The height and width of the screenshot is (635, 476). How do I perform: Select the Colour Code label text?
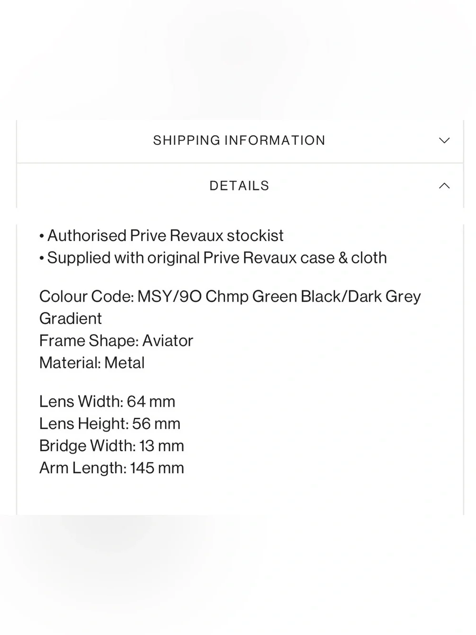[87, 296]
